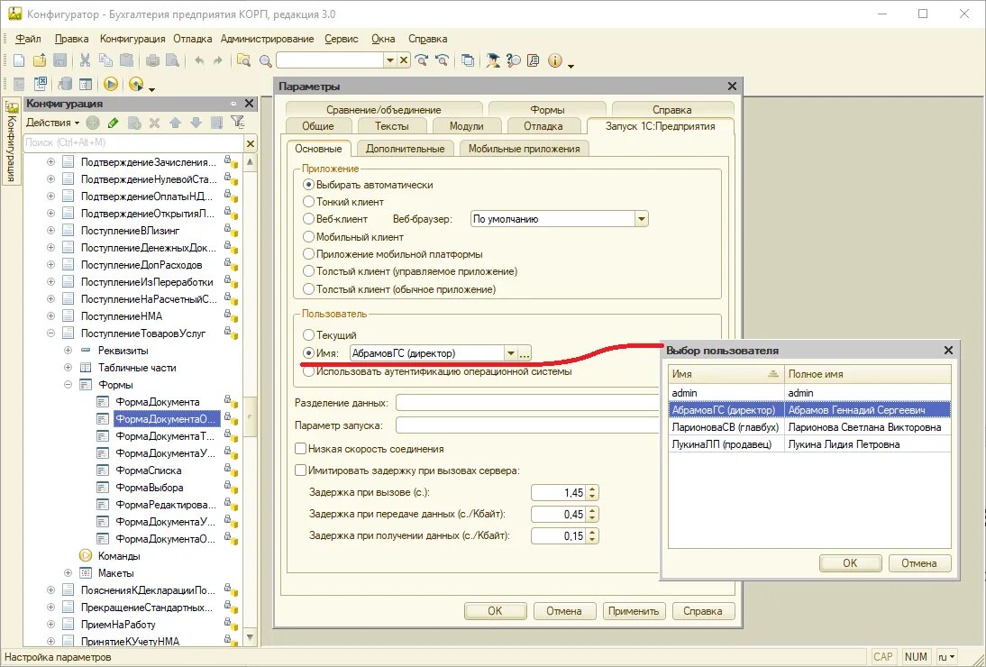The width and height of the screenshot is (986, 667).
Task: Select ЛукинаЛП (продавец) in user list
Action: [809, 443]
